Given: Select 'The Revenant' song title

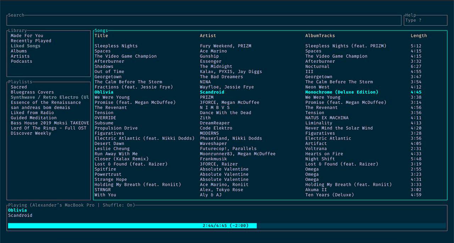Looking at the screenshot, I should 111,107.
